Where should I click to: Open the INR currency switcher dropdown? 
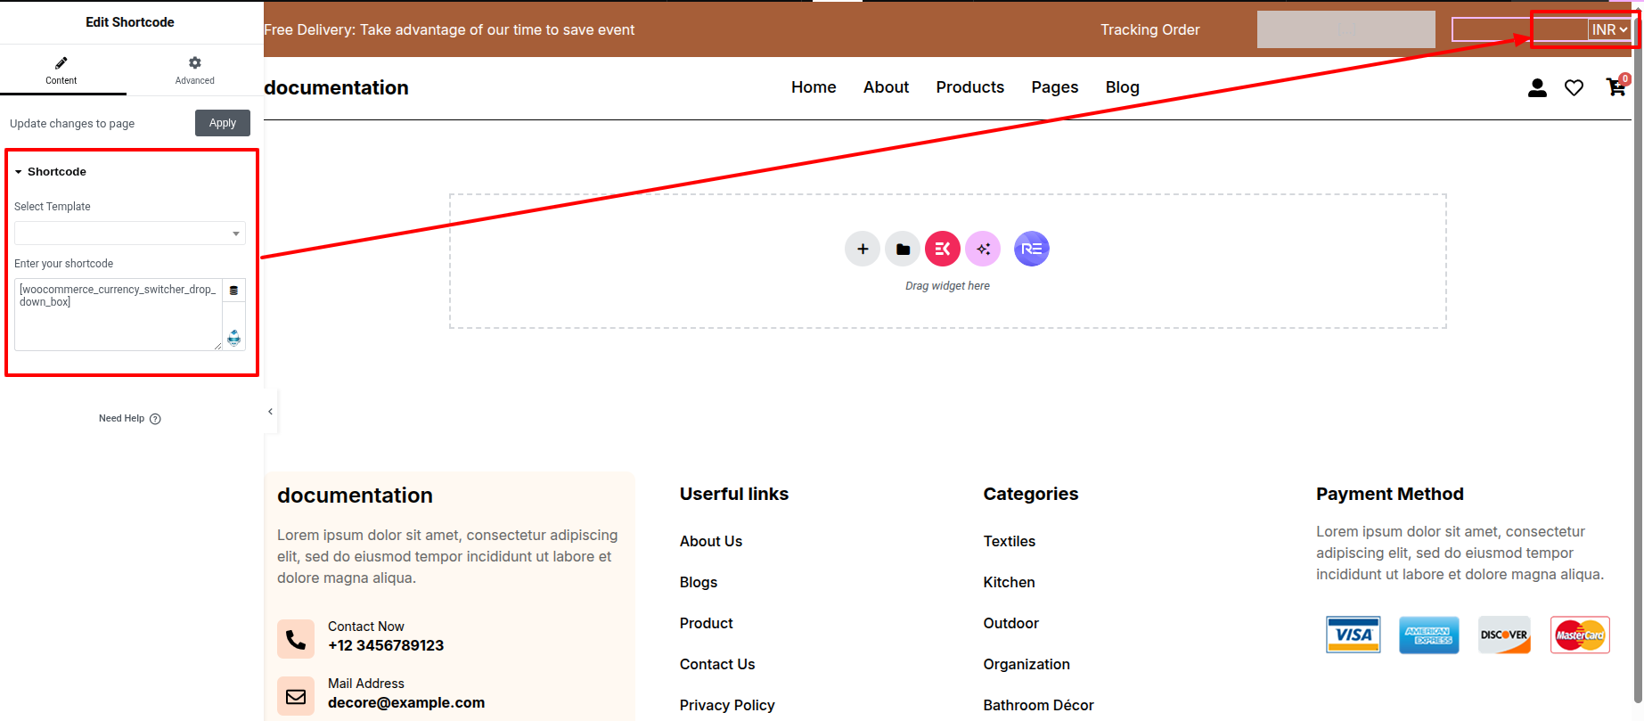tap(1609, 30)
